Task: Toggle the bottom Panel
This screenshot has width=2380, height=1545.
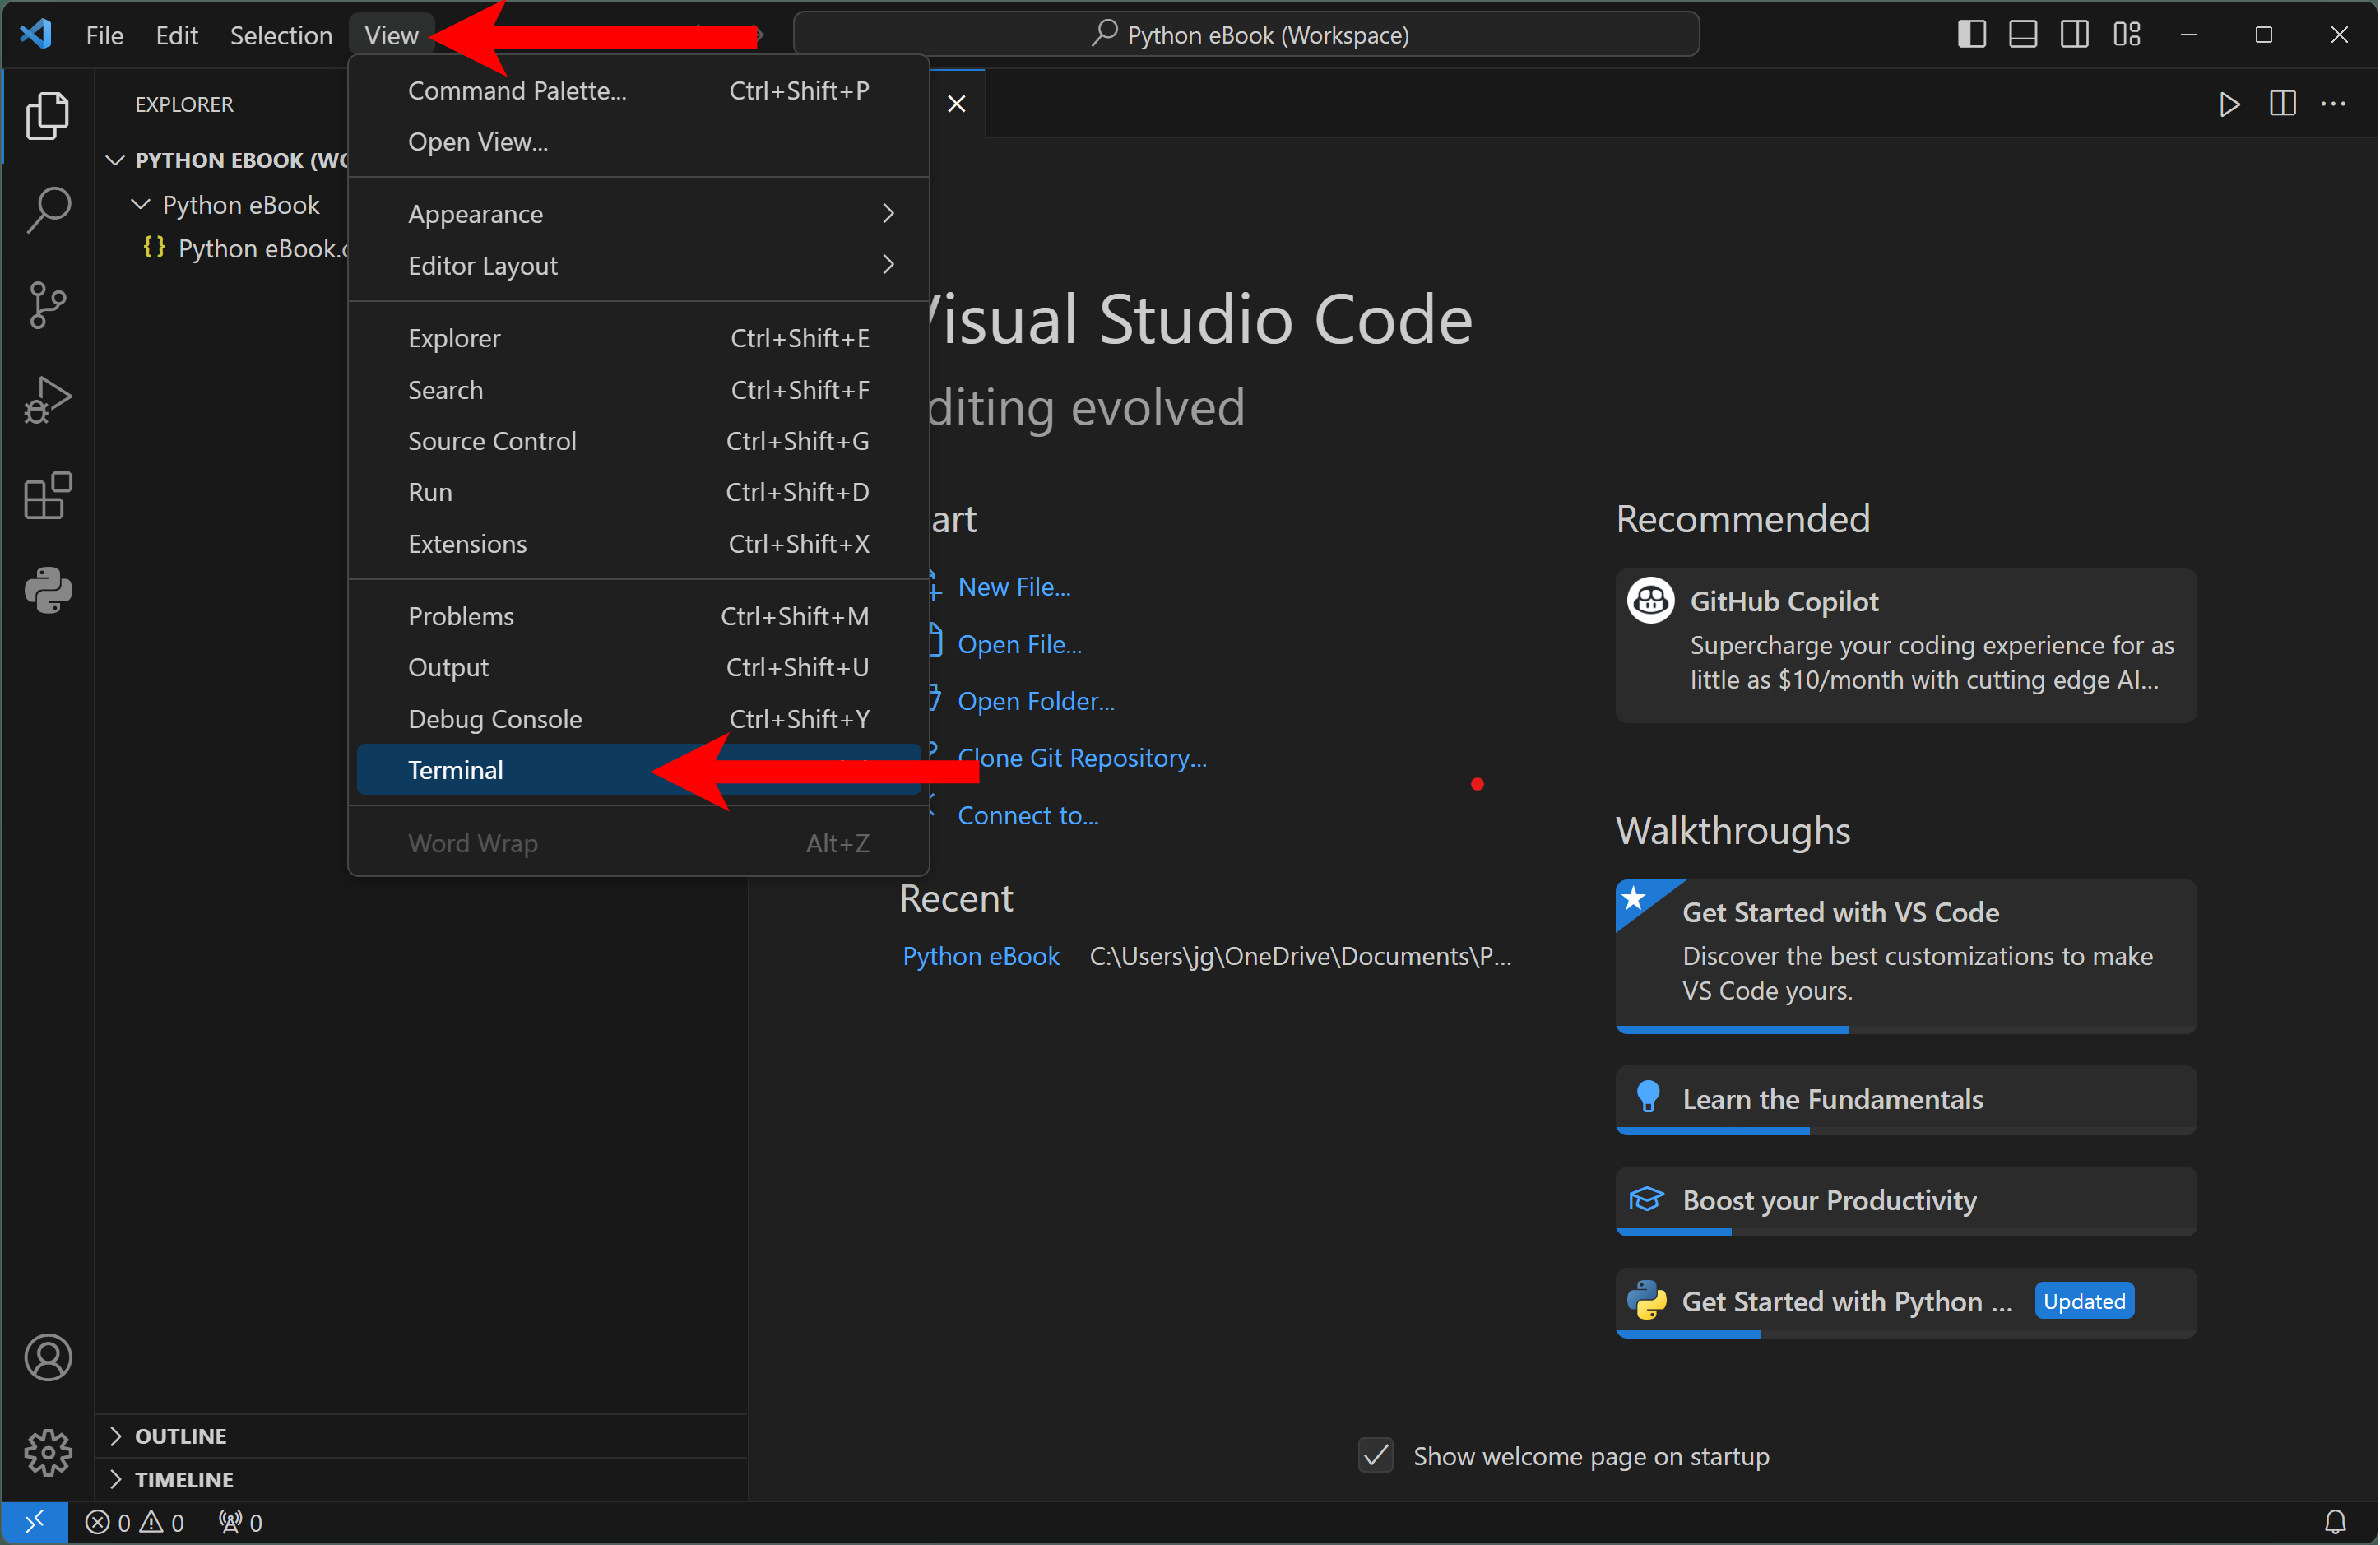Action: (2023, 34)
